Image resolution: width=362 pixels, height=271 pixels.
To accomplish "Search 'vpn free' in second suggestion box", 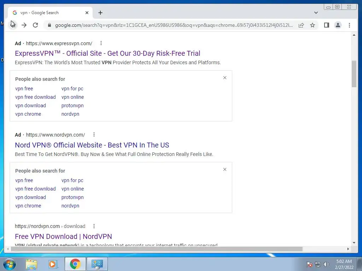I will pos(24,180).
